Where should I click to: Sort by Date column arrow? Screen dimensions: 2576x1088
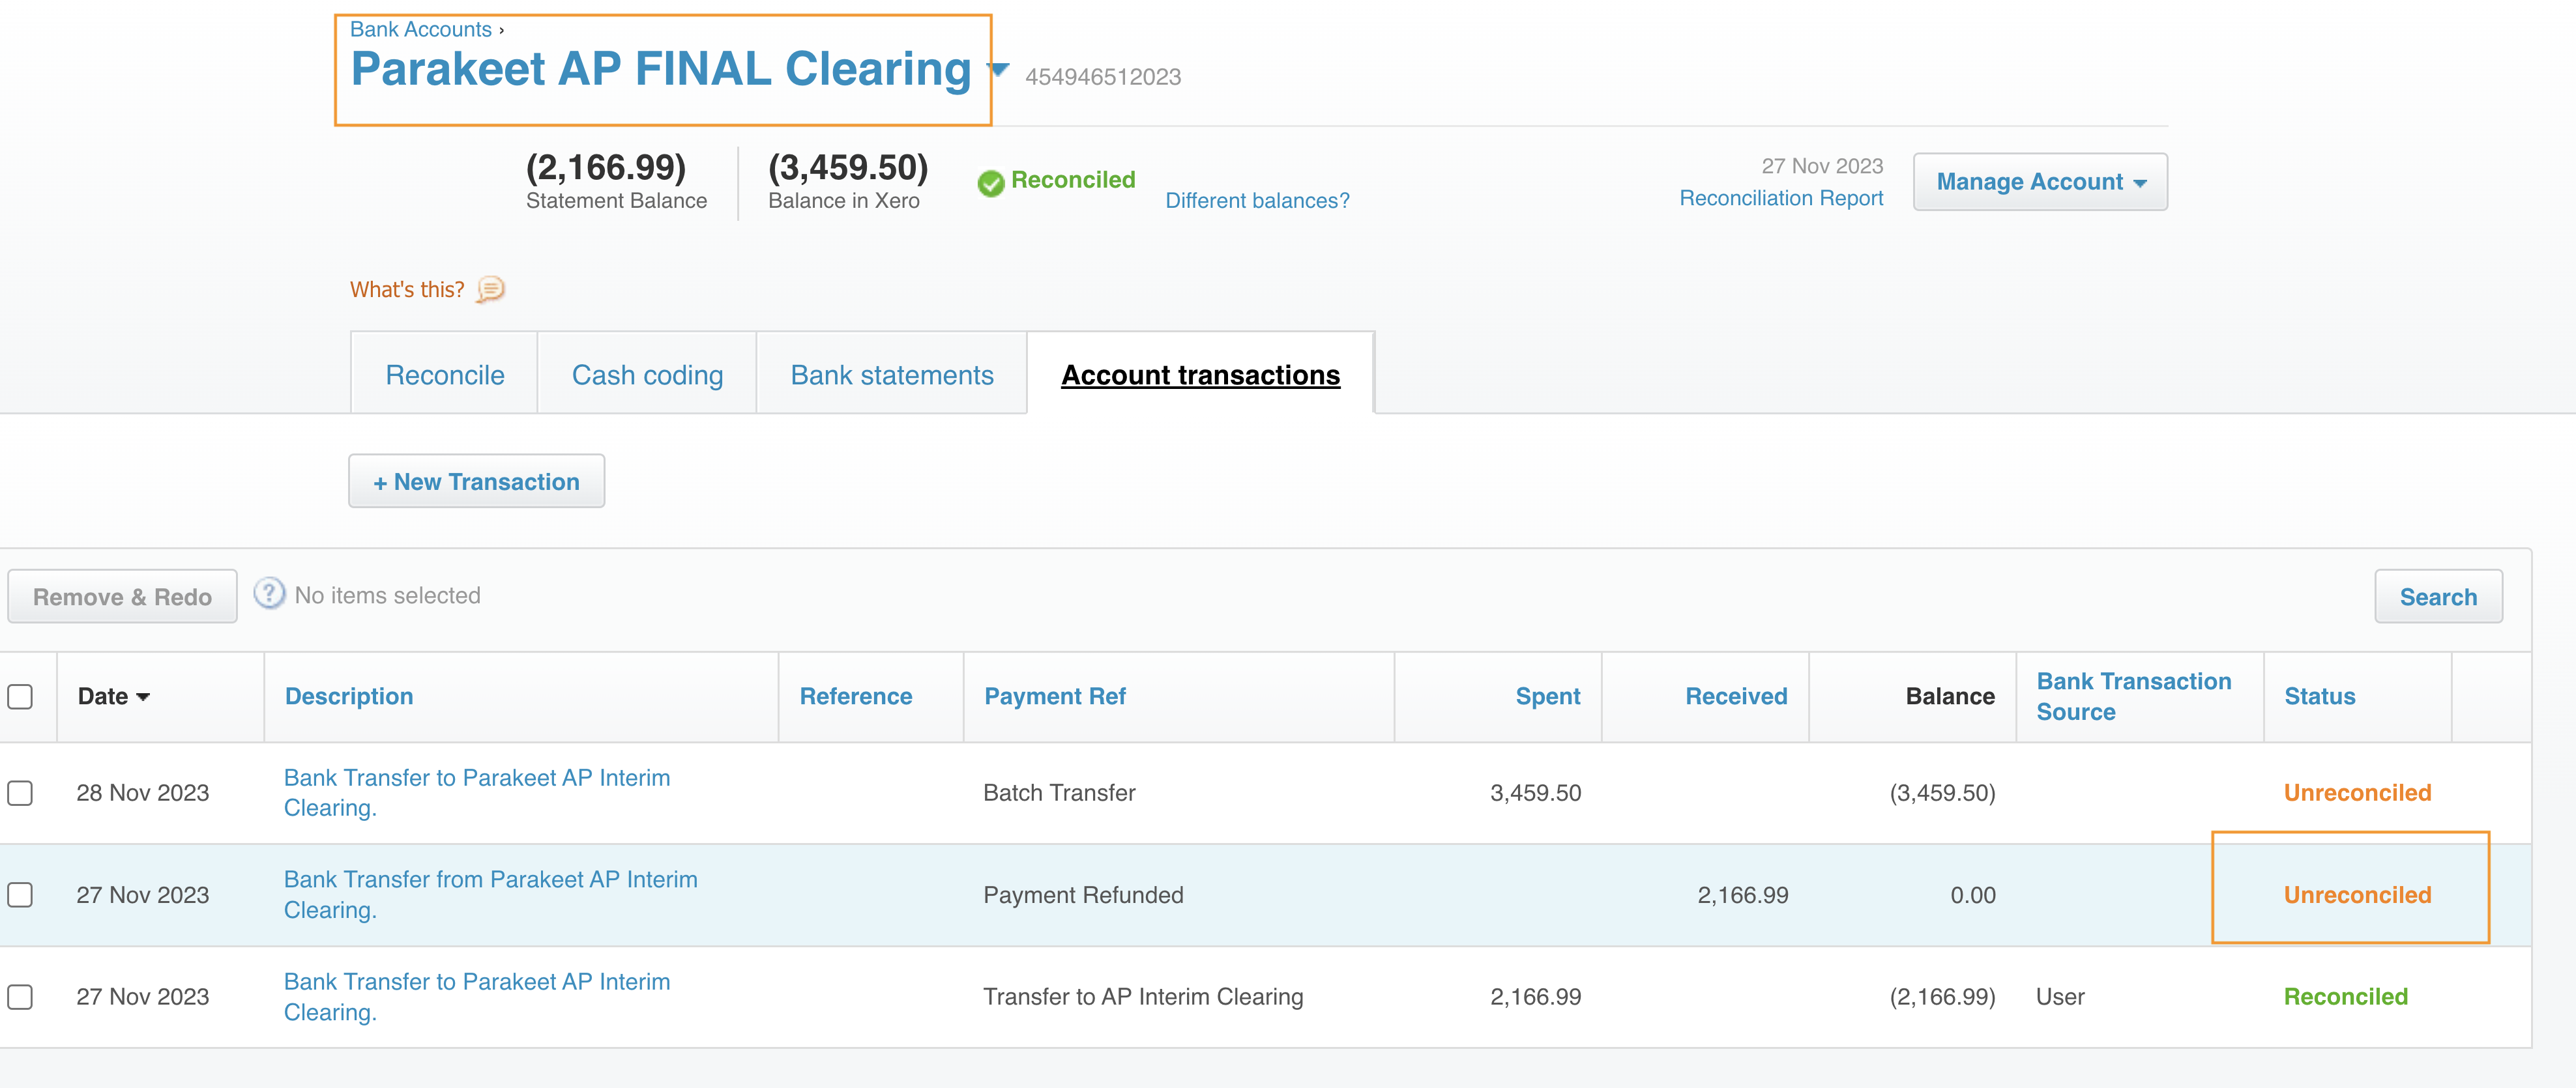(143, 697)
